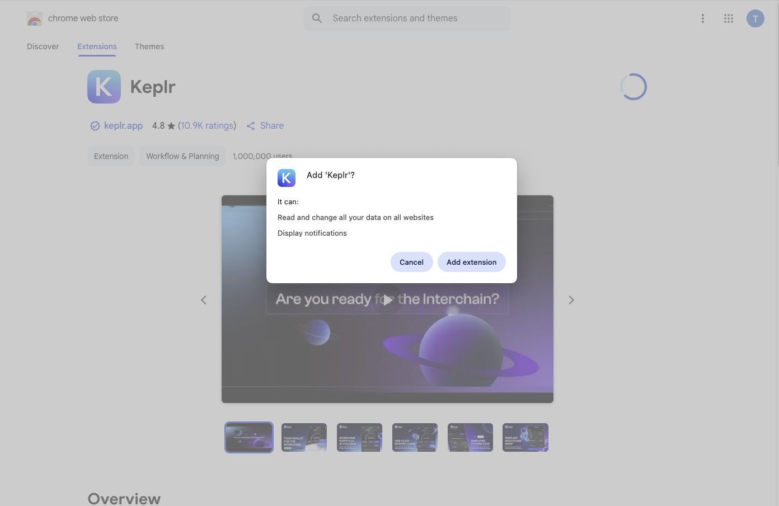Click the large Keplr extension logo
The height and width of the screenshot is (506, 779).
pos(104,87)
